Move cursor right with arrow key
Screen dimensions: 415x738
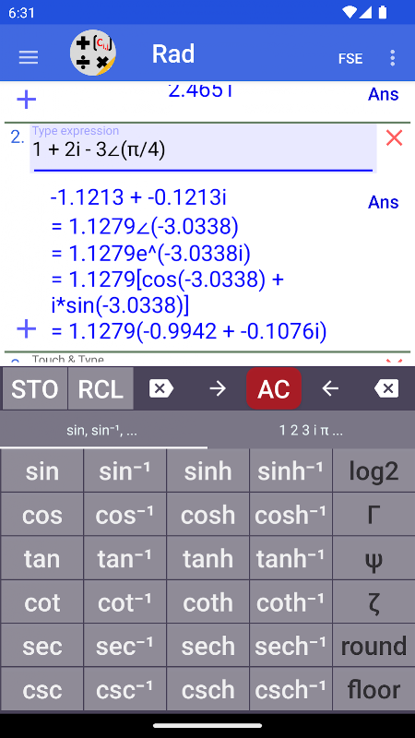pos(218,388)
